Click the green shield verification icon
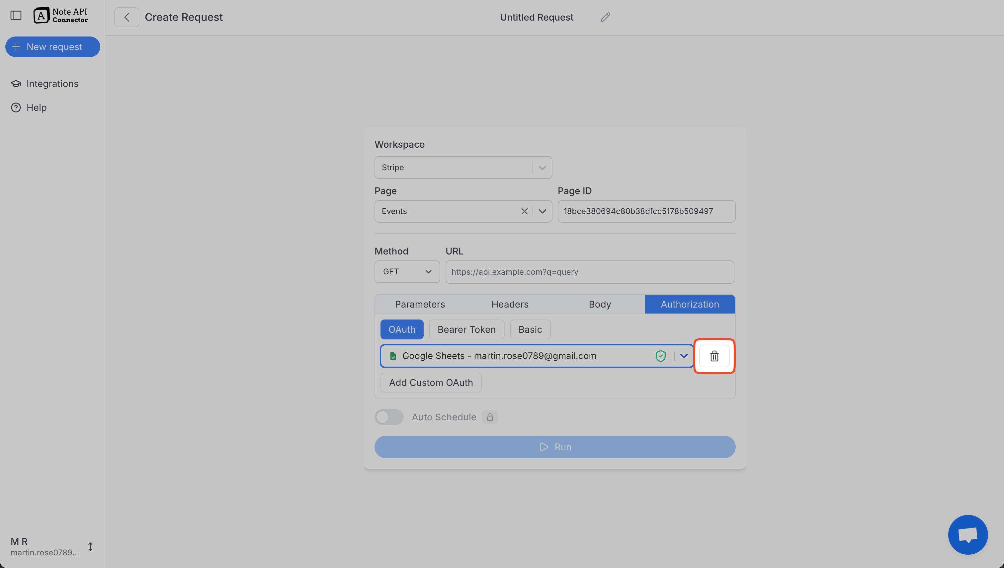1004x568 pixels. click(660, 355)
